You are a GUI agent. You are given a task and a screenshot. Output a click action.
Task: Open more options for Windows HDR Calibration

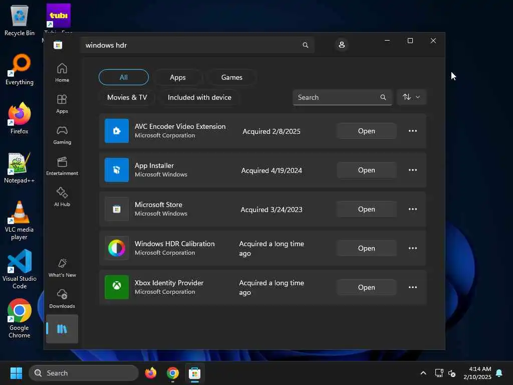413,248
